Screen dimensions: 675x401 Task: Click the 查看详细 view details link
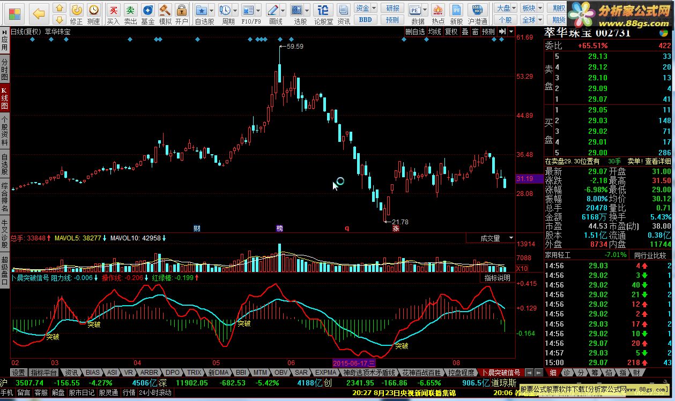(x=657, y=161)
